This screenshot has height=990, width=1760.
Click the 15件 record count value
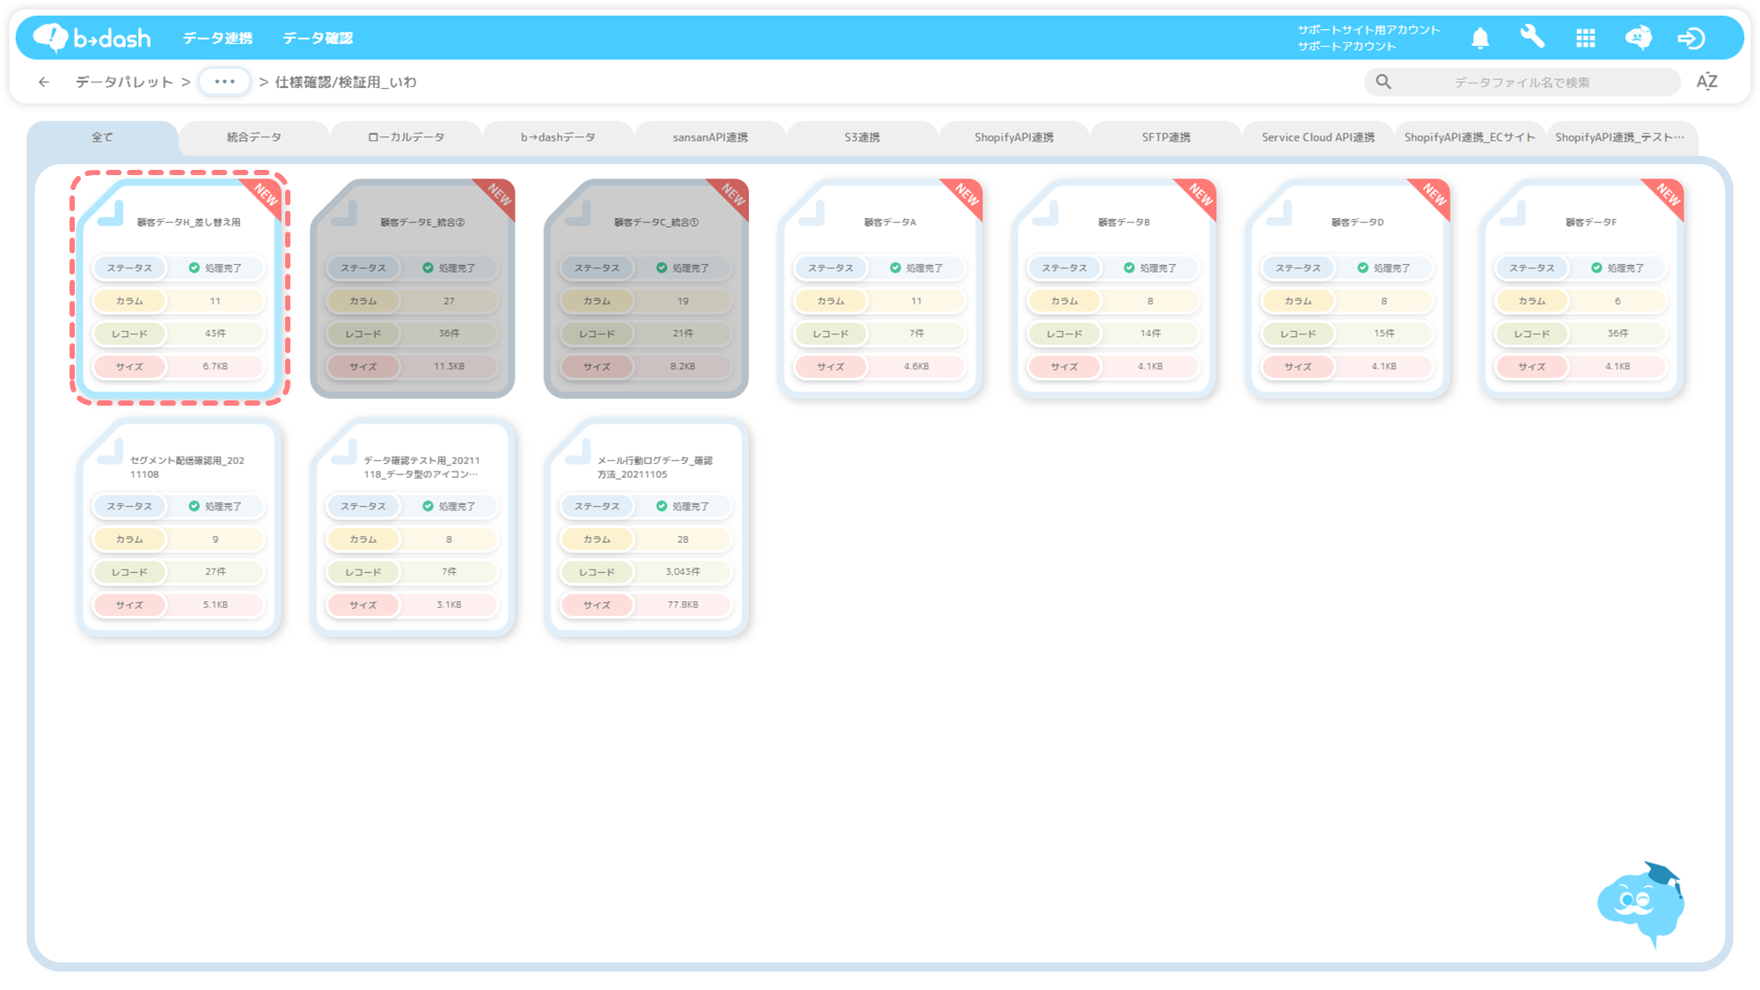click(x=1384, y=334)
